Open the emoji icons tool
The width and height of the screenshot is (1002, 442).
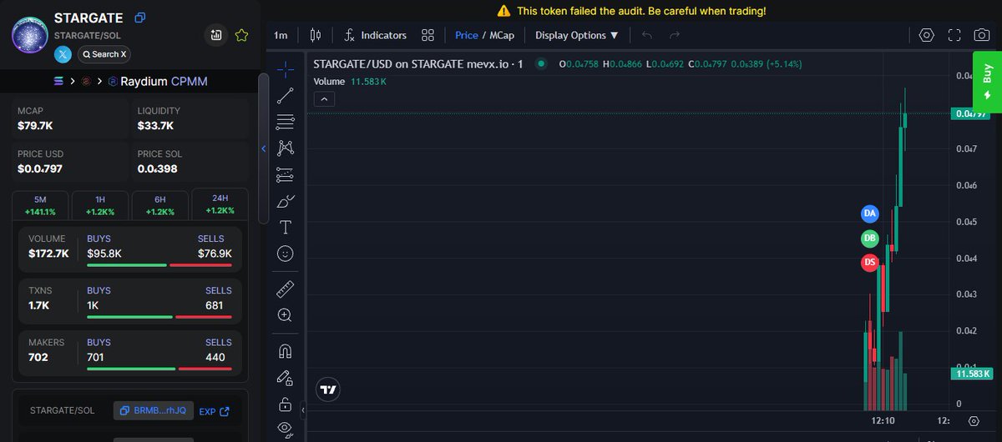[285, 253]
